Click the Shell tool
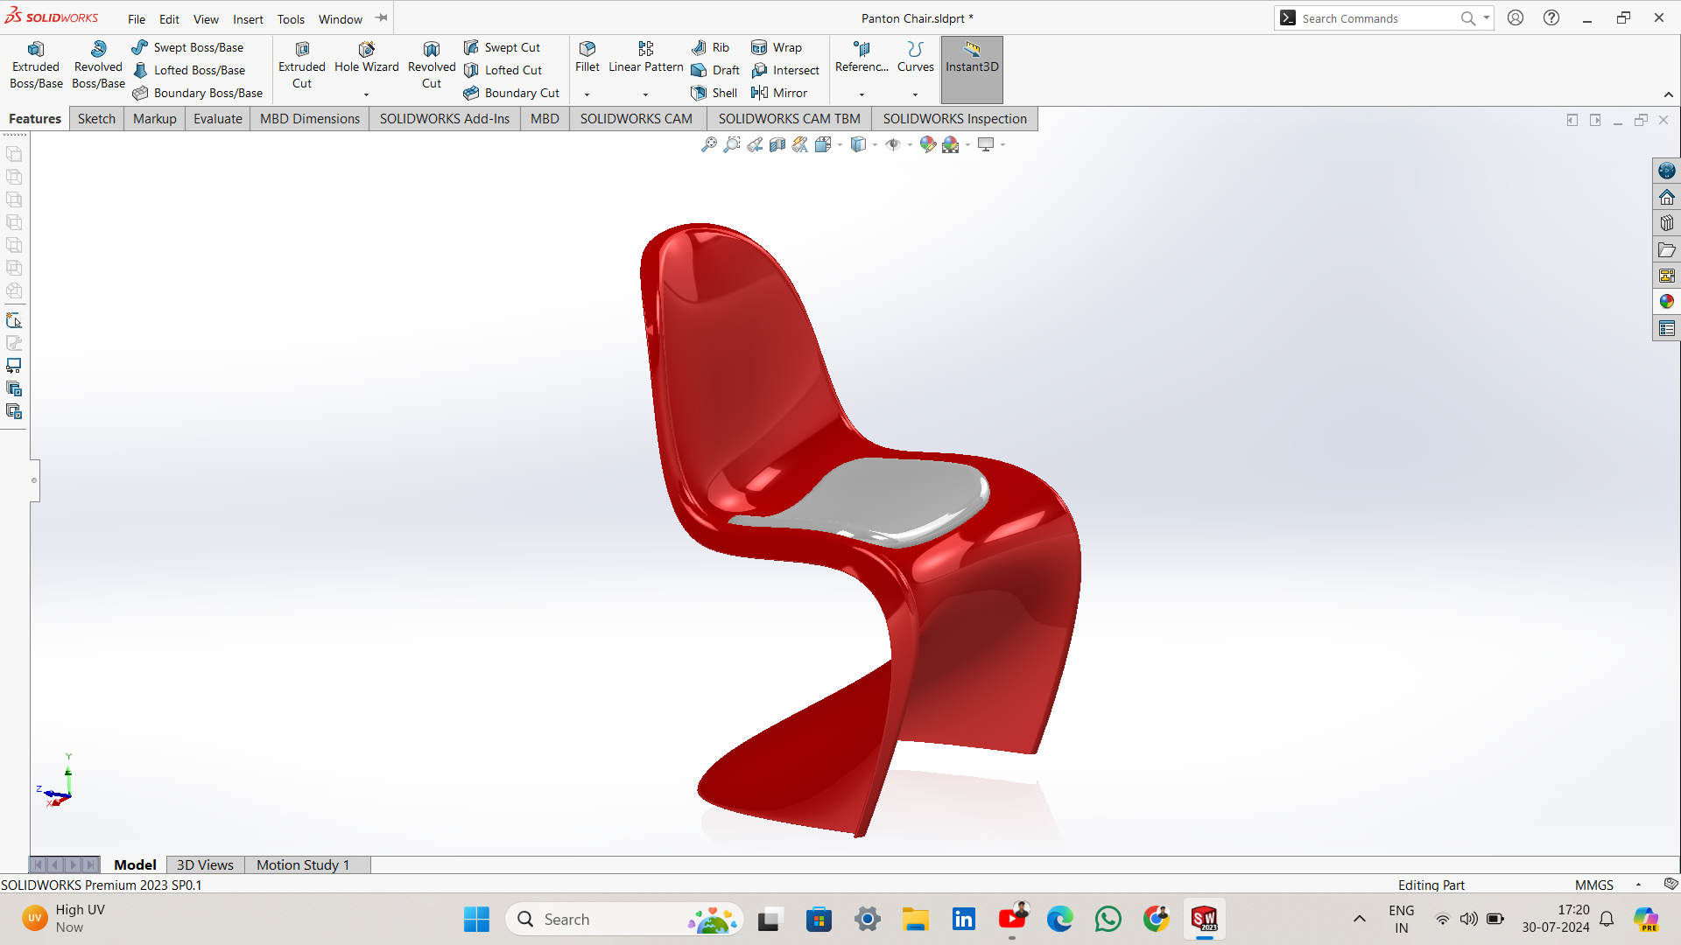The height and width of the screenshot is (945, 1681). pos(714,93)
